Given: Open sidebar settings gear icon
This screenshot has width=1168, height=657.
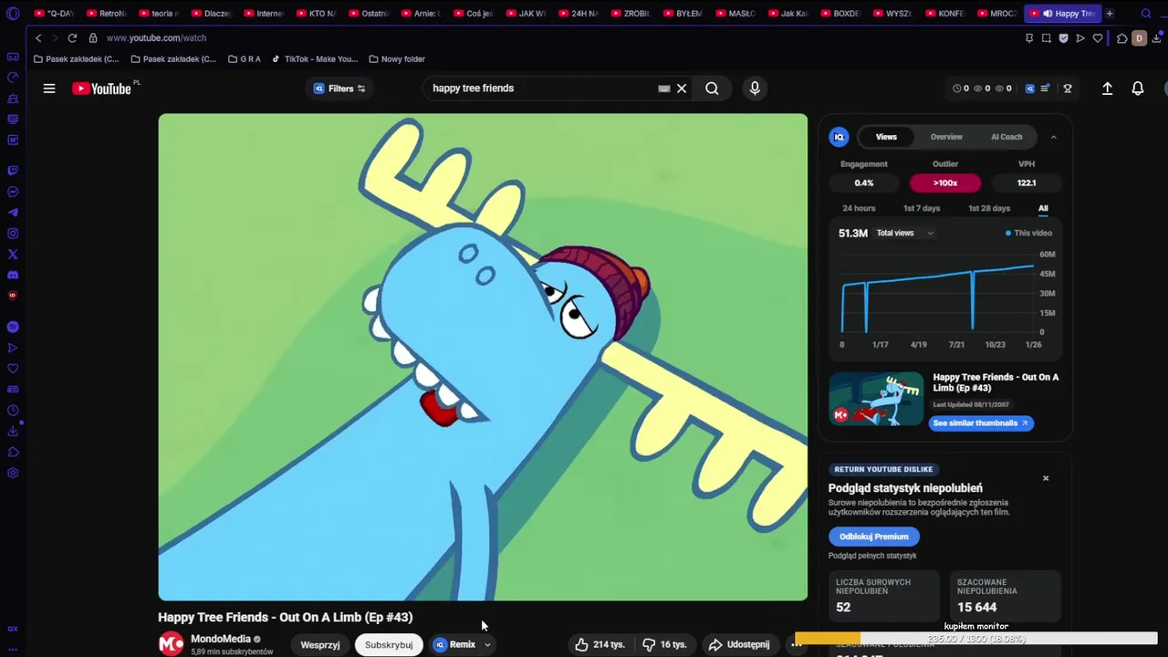Looking at the screenshot, I should click(13, 473).
